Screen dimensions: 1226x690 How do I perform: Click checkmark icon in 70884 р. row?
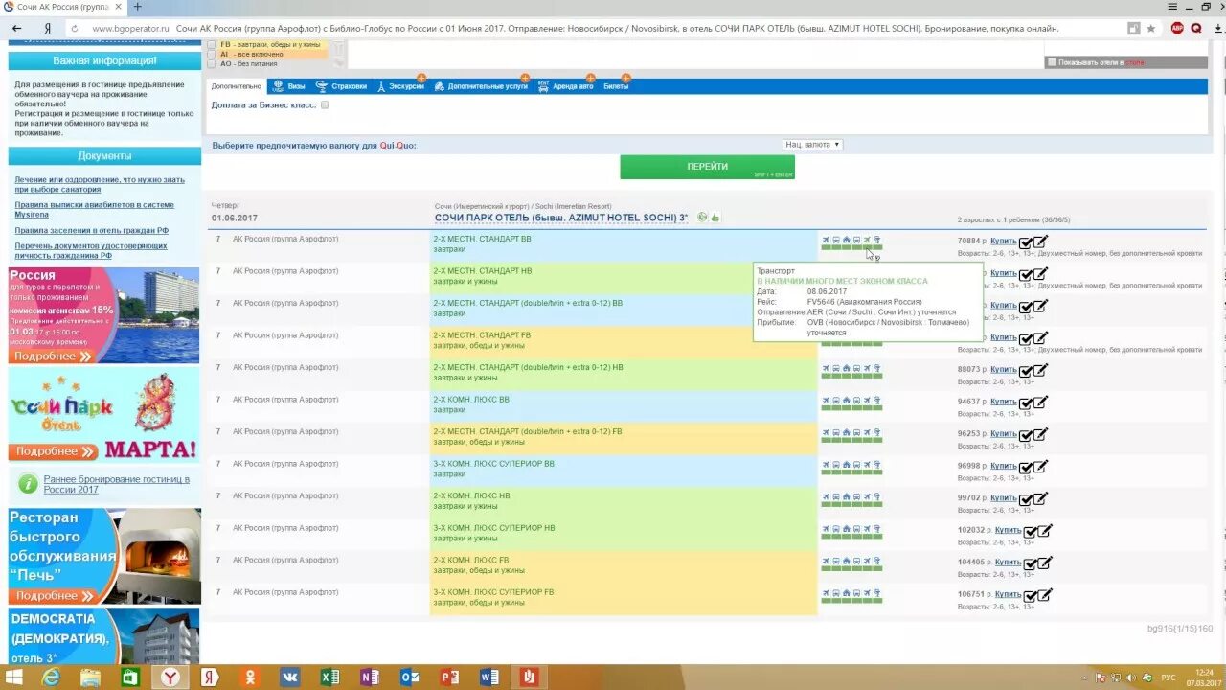[1026, 242]
